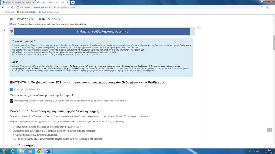Go back to the previous page
Screen dimensions: 275x154
pos(3,7)
